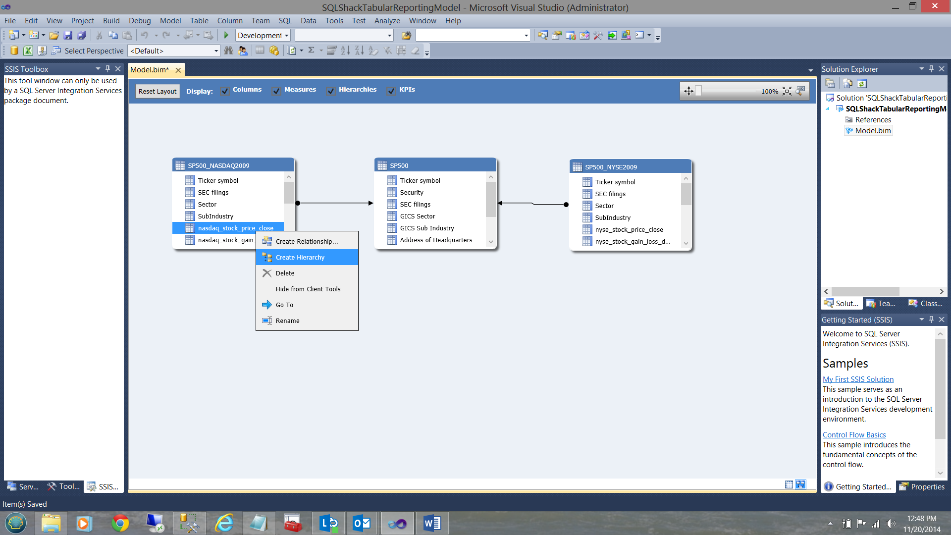This screenshot has height=535, width=951.
Task: Click the Sigma AutoSum toolbar icon
Action: coord(311,51)
